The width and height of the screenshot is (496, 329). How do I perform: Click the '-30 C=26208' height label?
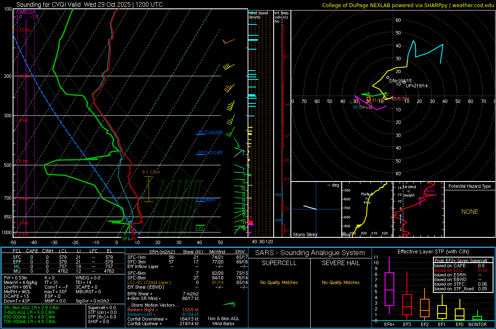[x=209, y=132]
